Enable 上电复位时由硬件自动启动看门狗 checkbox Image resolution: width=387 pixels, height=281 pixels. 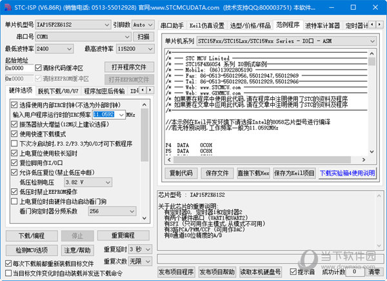pos(14,201)
